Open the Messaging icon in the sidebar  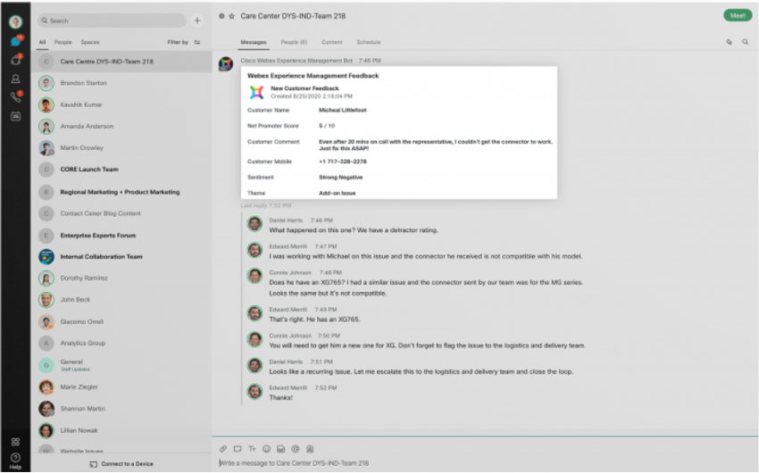pyautogui.click(x=15, y=41)
